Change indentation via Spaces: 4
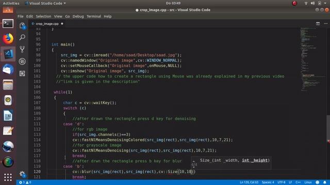330x185 pixels. pyautogui.click(x=268, y=182)
